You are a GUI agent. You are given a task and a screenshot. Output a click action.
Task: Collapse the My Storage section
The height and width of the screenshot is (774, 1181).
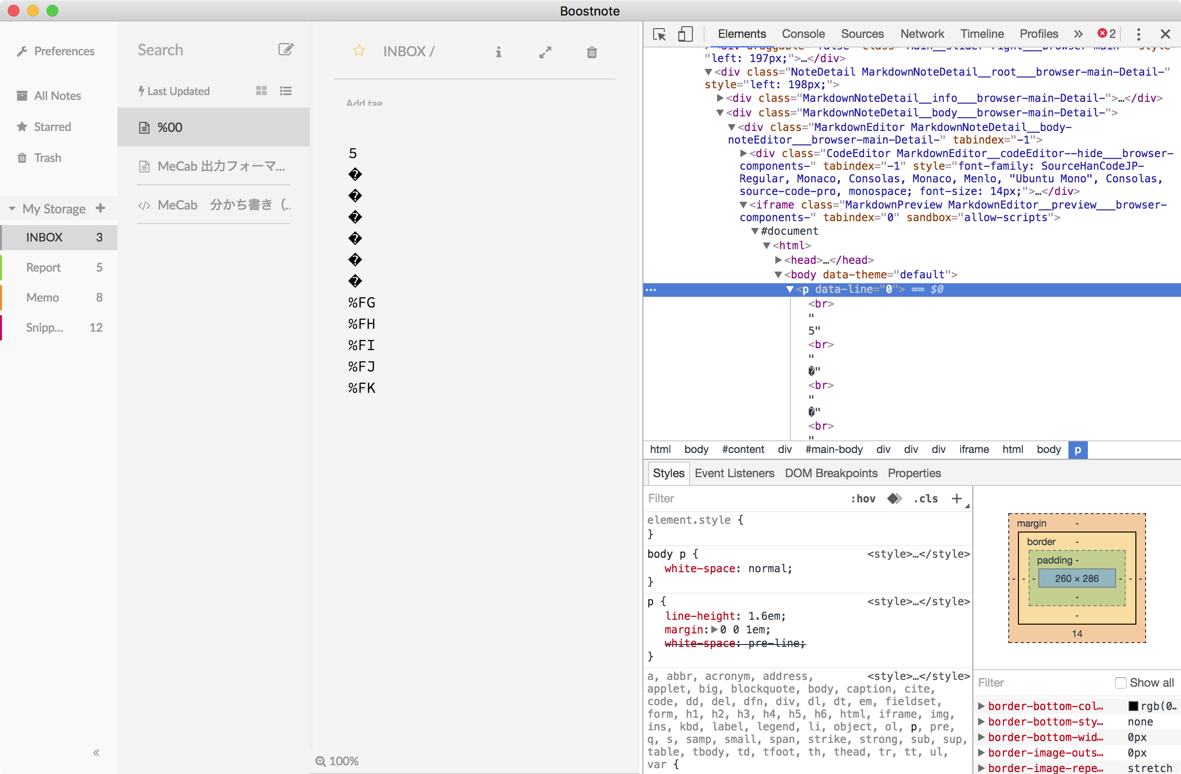[12, 209]
